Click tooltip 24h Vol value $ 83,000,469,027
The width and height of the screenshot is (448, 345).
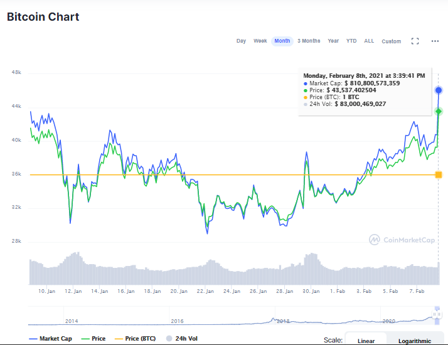coord(360,104)
